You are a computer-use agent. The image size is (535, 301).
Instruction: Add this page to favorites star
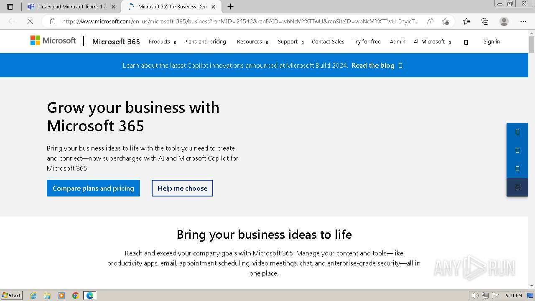(x=445, y=21)
